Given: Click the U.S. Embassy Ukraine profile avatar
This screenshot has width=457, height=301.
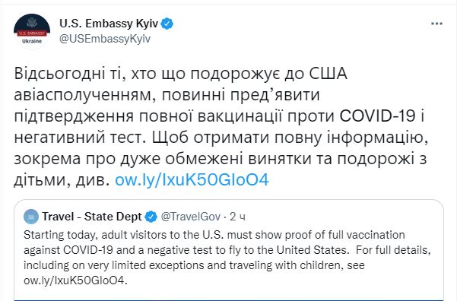Looking at the screenshot, I should pyautogui.click(x=32, y=31).
